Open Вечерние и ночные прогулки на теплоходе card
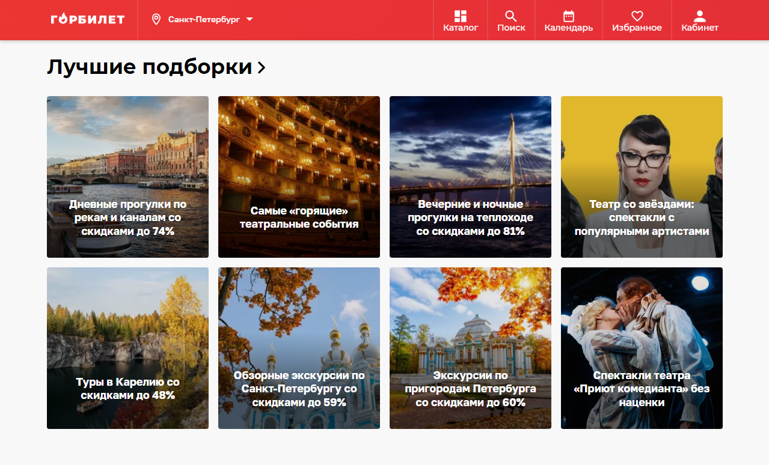 point(470,177)
